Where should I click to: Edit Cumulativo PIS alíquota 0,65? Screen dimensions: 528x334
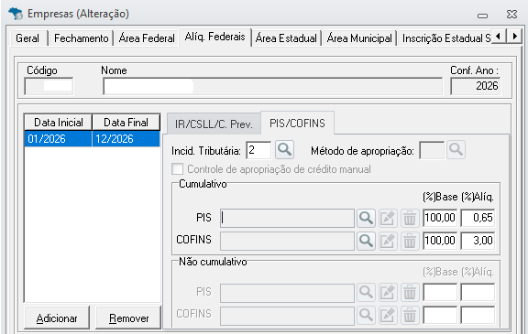478,218
